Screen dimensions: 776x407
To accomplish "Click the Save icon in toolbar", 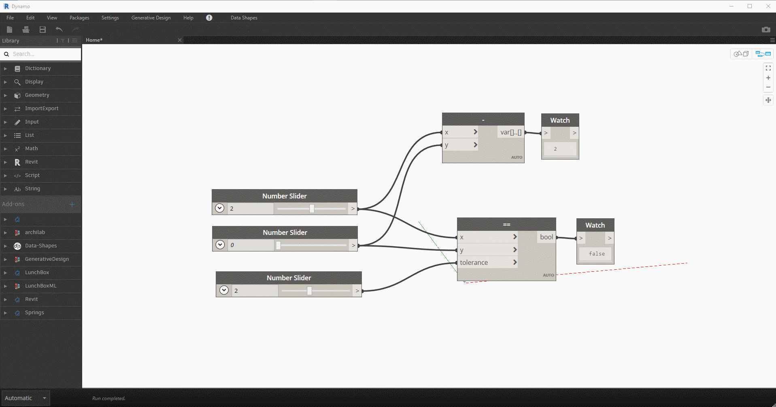I will 43,30.
